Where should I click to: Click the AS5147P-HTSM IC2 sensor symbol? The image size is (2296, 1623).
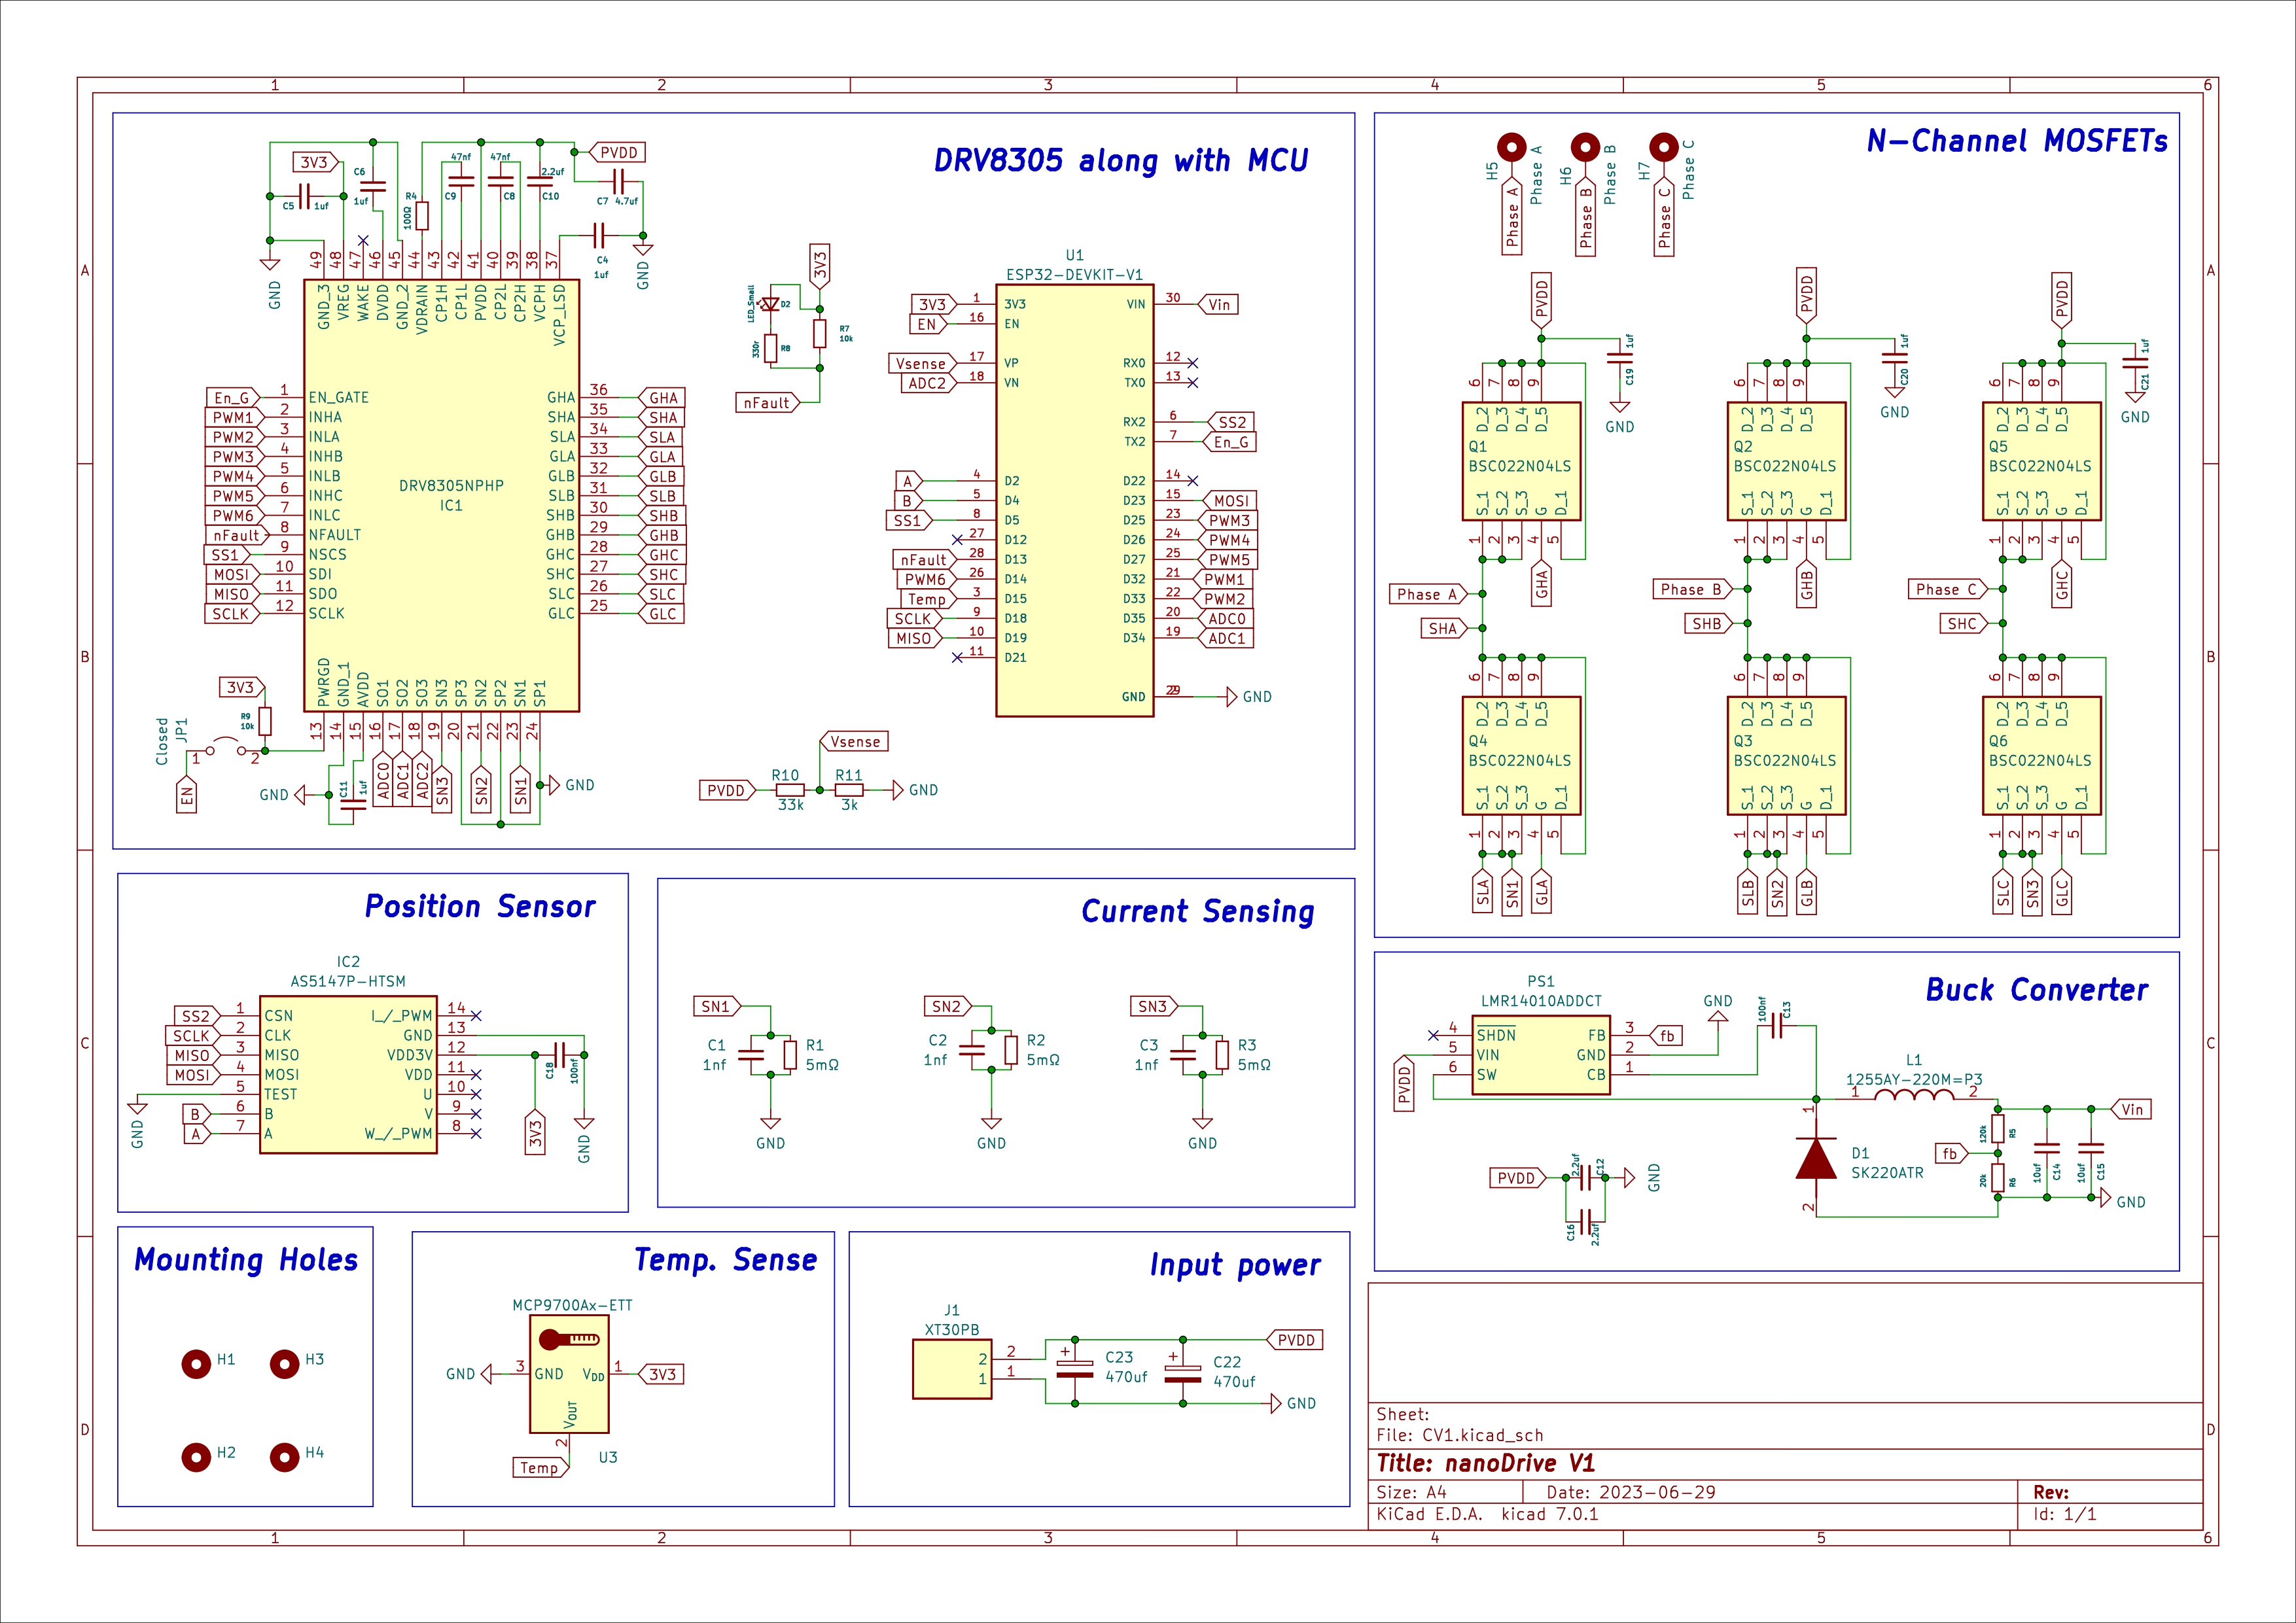348,1075
